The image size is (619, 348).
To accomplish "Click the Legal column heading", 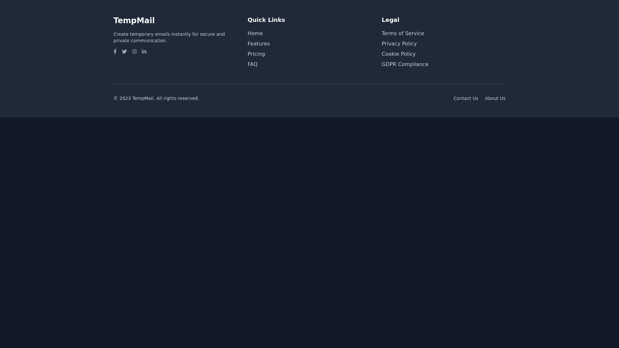I will pyautogui.click(x=390, y=20).
